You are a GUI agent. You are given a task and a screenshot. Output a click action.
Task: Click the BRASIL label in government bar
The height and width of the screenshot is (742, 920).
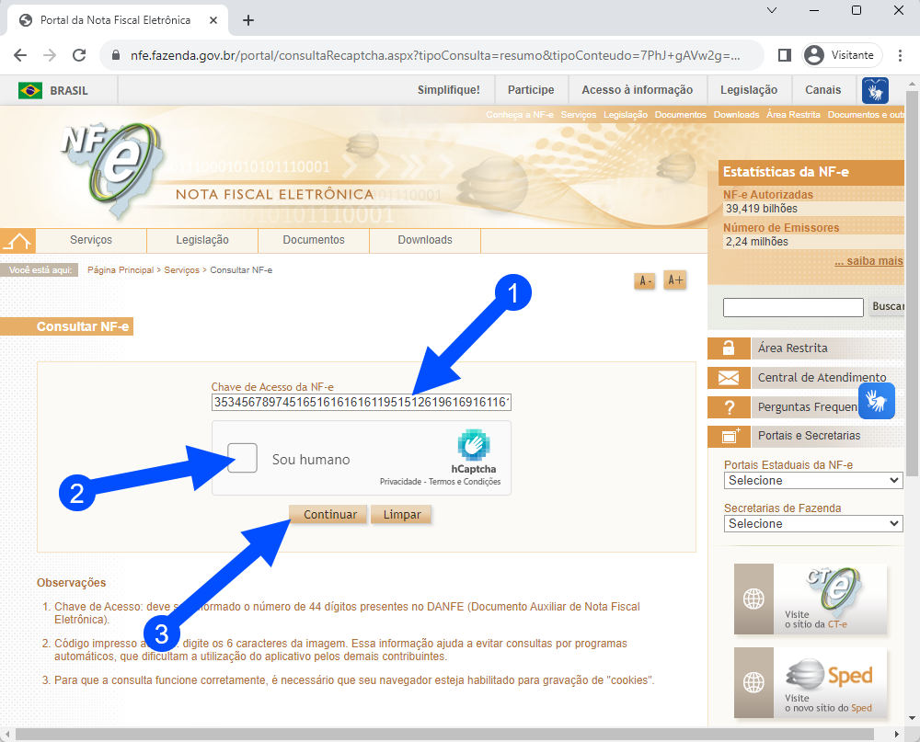click(x=69, y=91)
